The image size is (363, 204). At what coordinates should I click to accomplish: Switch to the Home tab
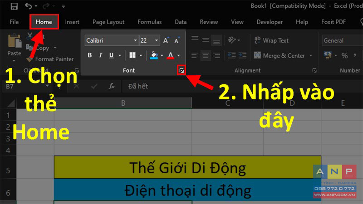[x=44, y=22]
